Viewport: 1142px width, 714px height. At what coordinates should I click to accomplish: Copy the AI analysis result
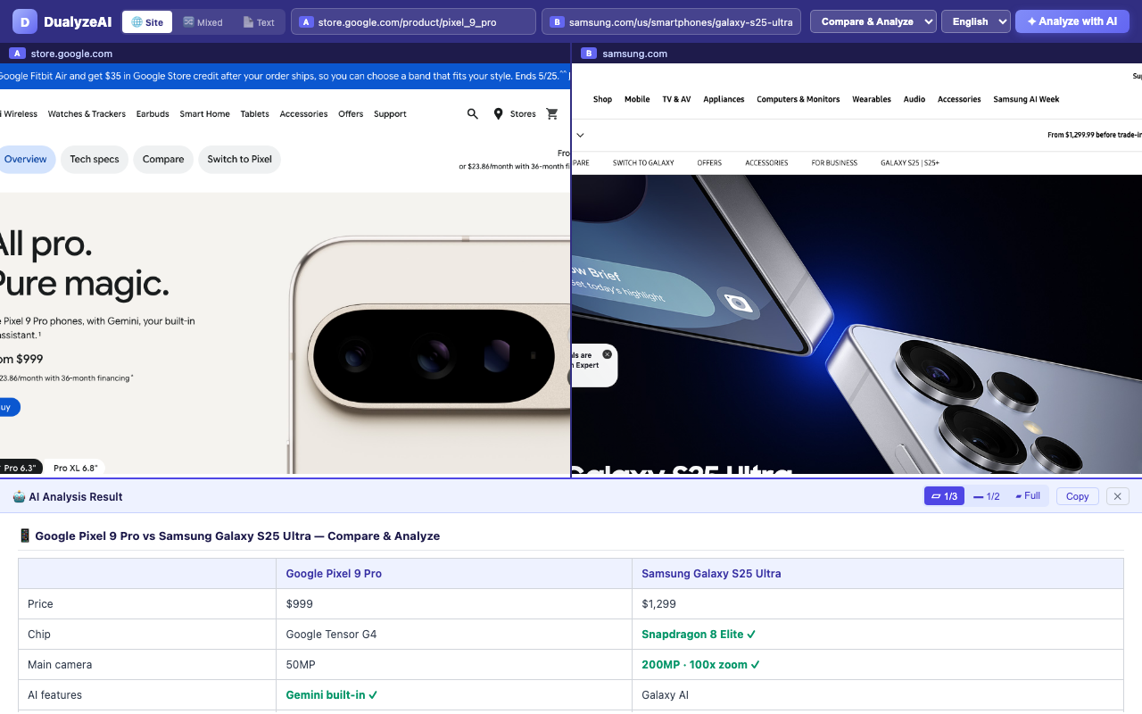coord(1077,496)
